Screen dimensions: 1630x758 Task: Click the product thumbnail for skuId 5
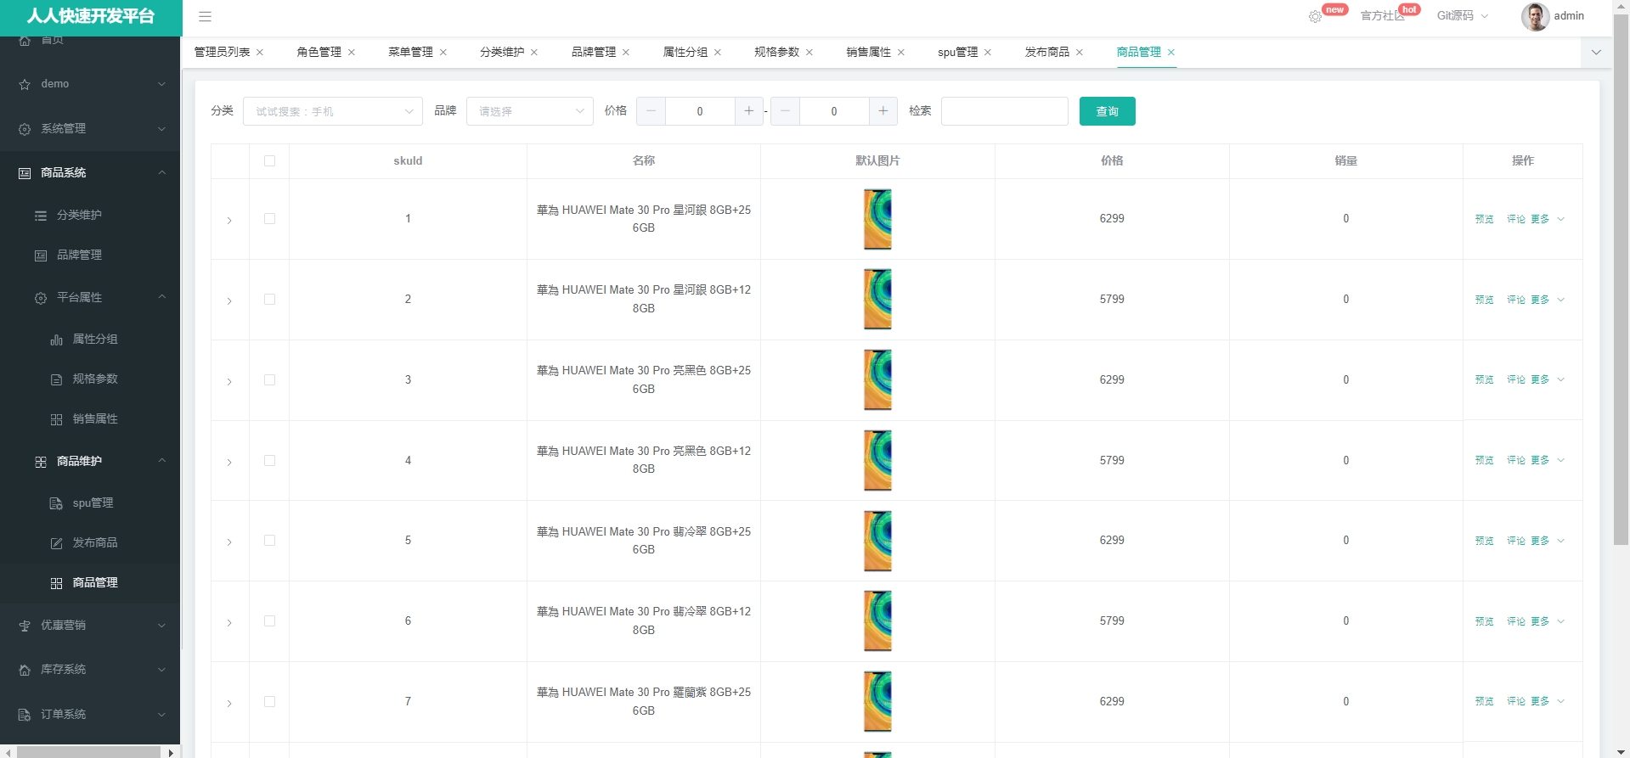(877, 541)
